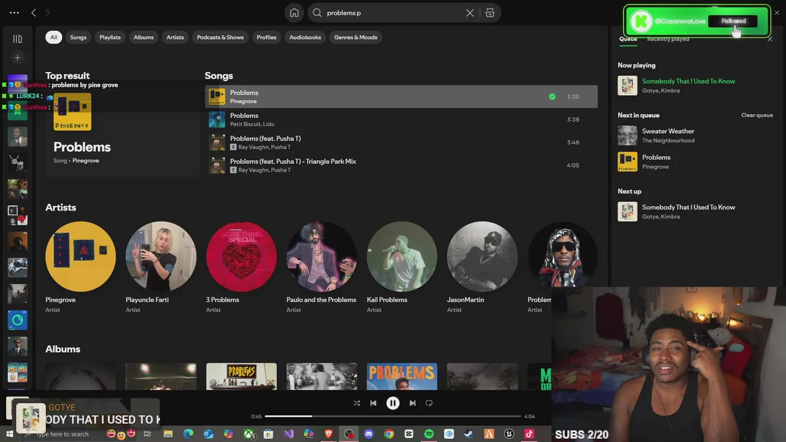Switch to Recently played tab
Image resolution: width=786 pixels, height=442 pixels.
click(x=668, y=39)
